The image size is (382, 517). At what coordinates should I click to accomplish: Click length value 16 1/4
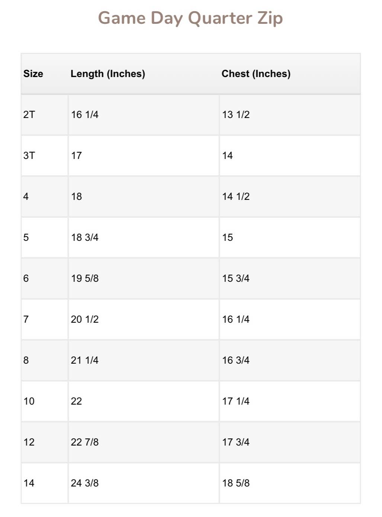coord(85,115)
